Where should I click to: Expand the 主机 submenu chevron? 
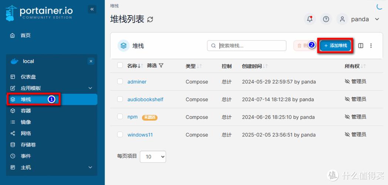(x=90, y=167)
